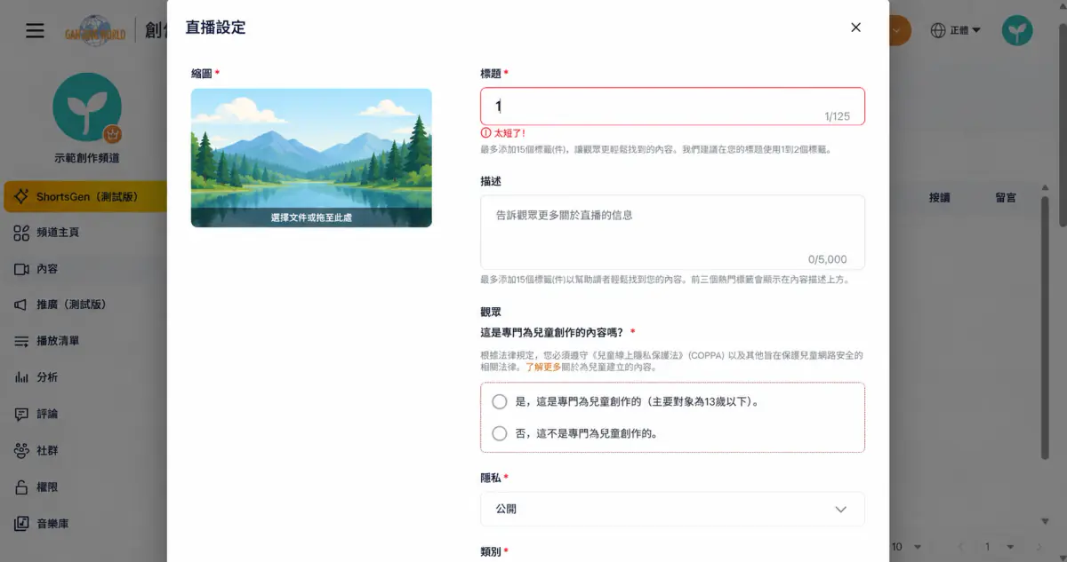Click the chevron arrow in 隱私 dropdown
This screenshot has width=1067, height=562.
(x=841, y=510)
